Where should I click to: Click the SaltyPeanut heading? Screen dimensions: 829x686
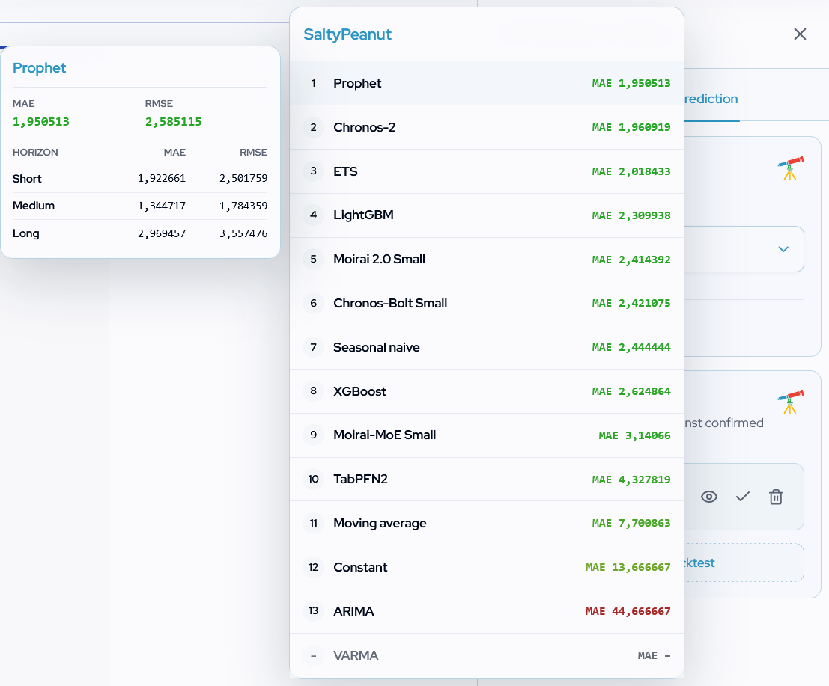347,34
